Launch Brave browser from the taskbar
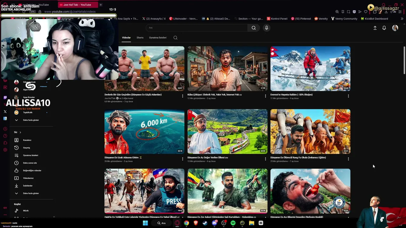This screenshot has height=228, width=406. pyautogui.click(x=196, y=223)
